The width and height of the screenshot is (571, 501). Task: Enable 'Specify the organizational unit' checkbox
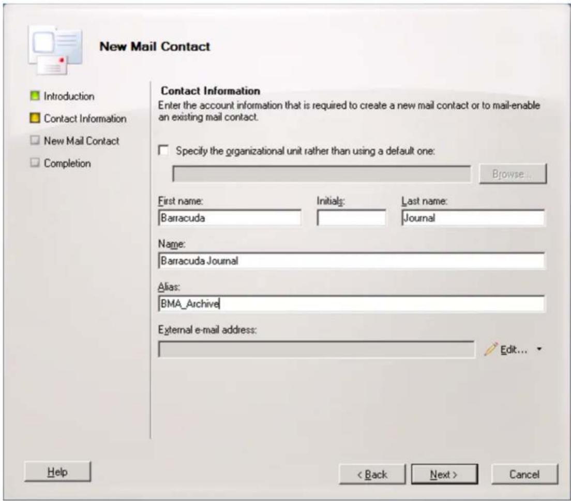[163, 150]
